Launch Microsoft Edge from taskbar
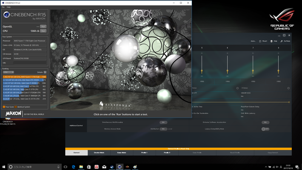Viewport: 302px width, 170px height. pos(73,167)
